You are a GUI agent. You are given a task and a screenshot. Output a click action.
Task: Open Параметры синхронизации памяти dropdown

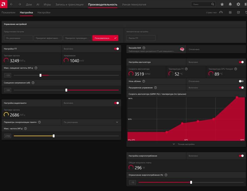tap(91, 122)
